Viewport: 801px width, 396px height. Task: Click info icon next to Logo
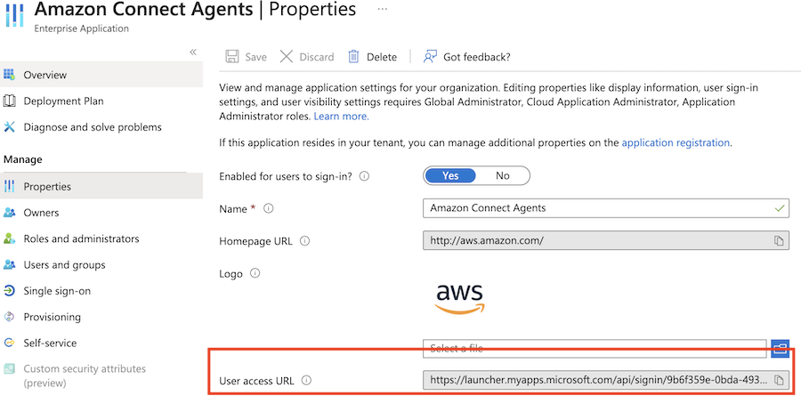click(x=255, y=274)
